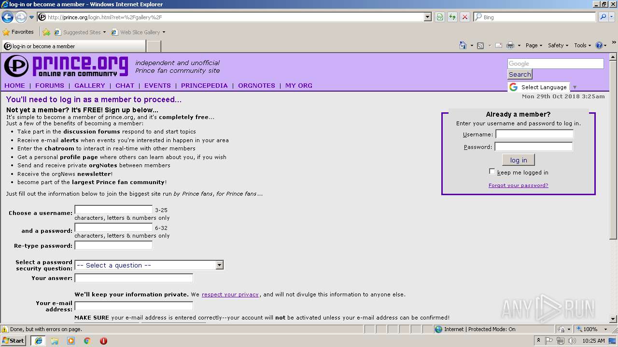Click the Bing search magnifier icon
The image size is (618, 347).
pyautogui.click(x=603, y=17)
